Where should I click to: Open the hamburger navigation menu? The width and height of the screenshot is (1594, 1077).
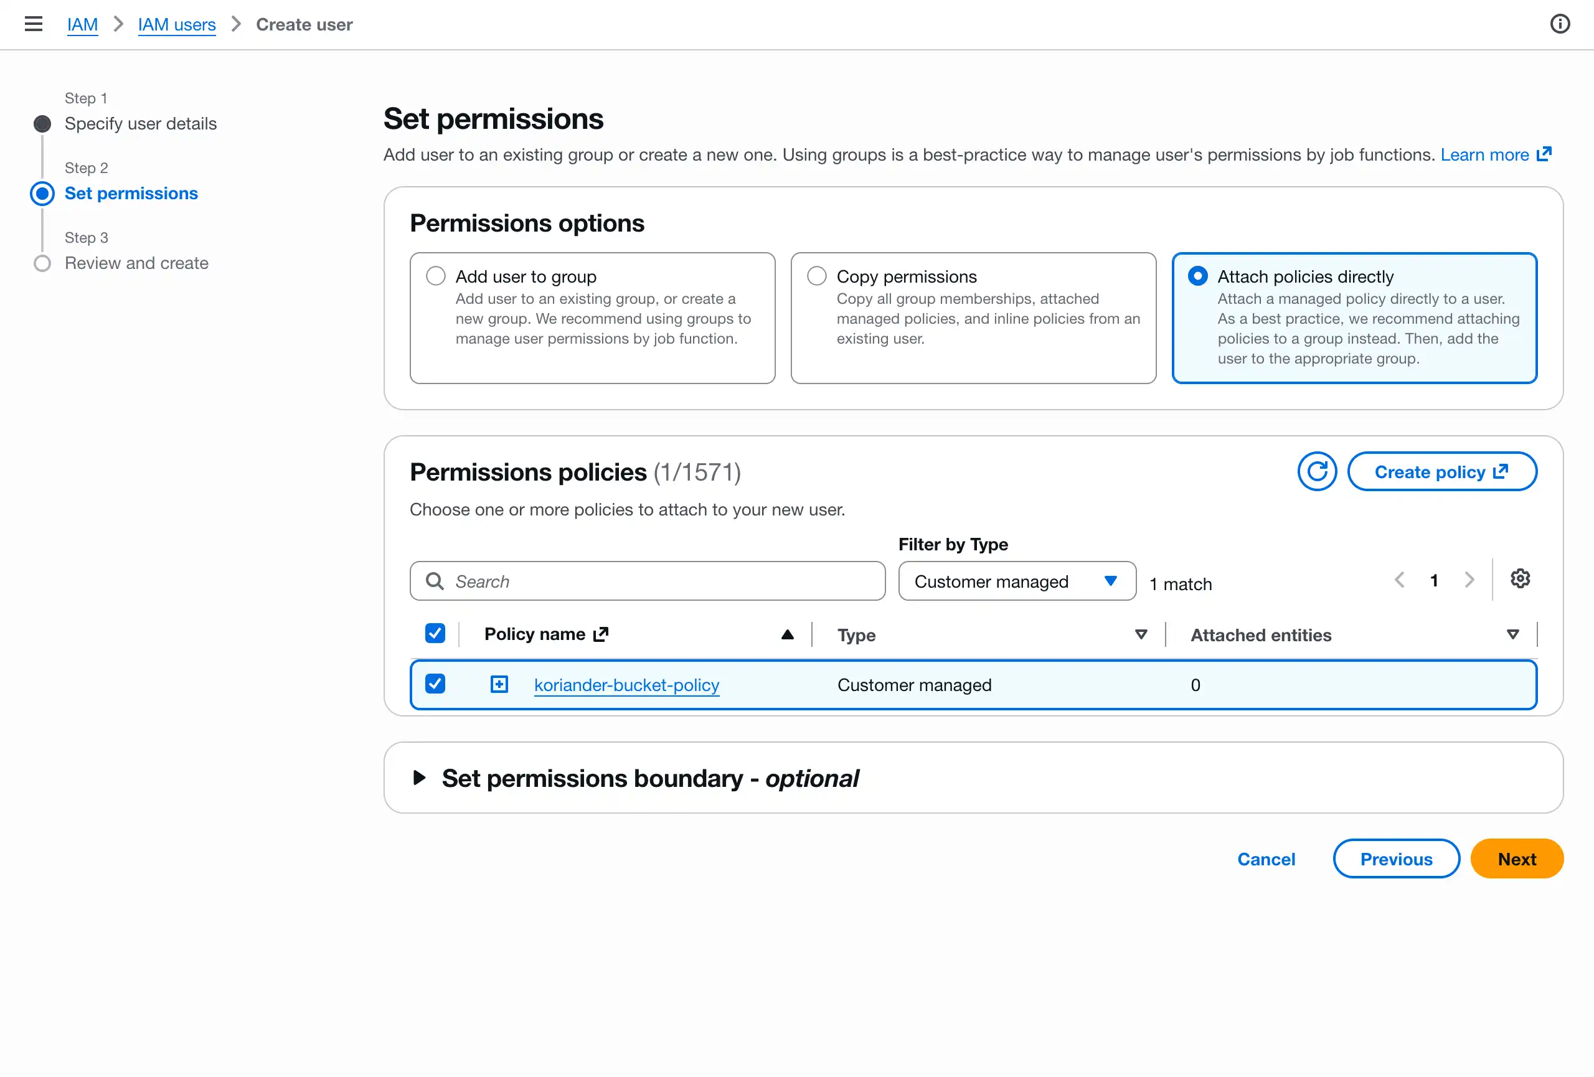(x=33, y=24)
